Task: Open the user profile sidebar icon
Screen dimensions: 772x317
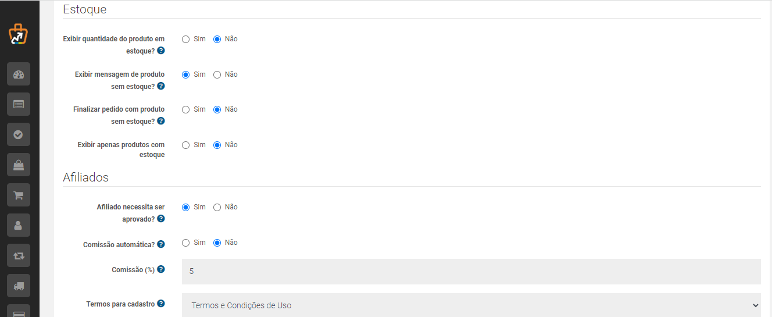Action: click(x=19, y=225)
